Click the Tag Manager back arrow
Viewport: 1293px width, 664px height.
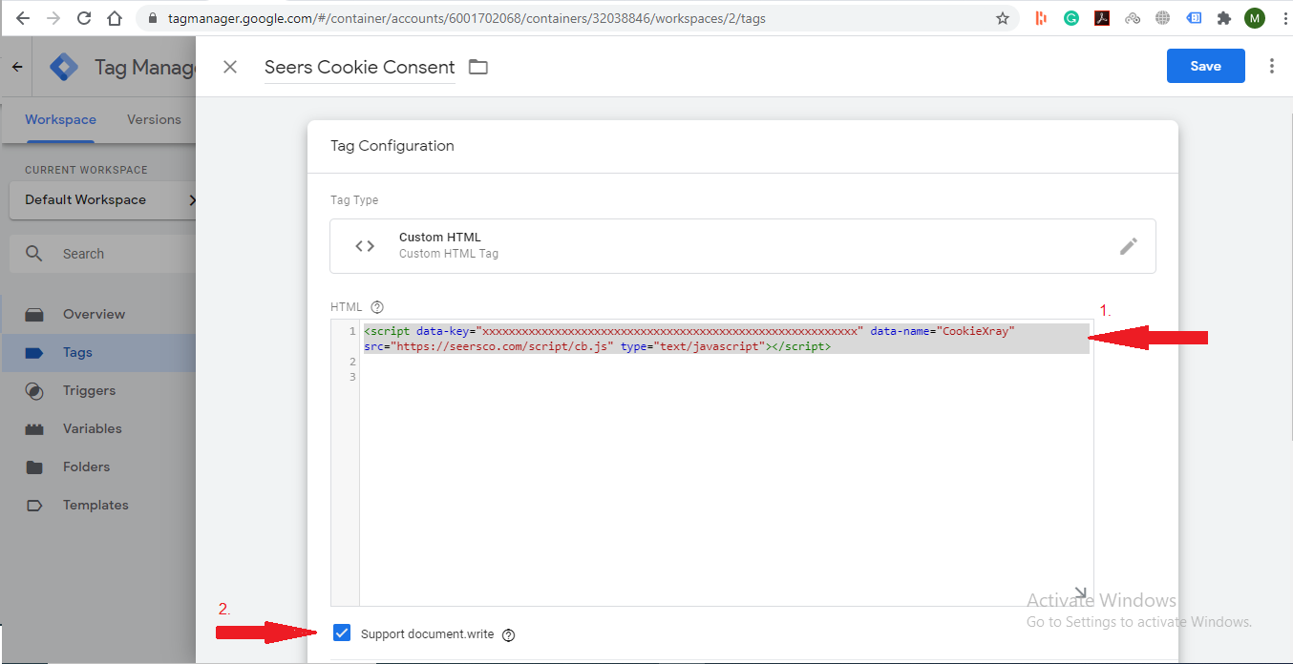17,67
